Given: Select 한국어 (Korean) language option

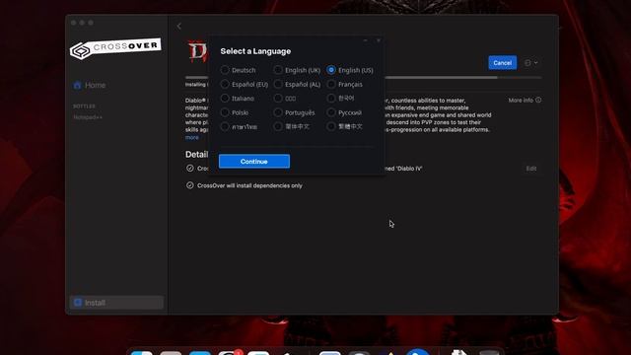Looking at the screenshot, I should [x=341, y=99].
